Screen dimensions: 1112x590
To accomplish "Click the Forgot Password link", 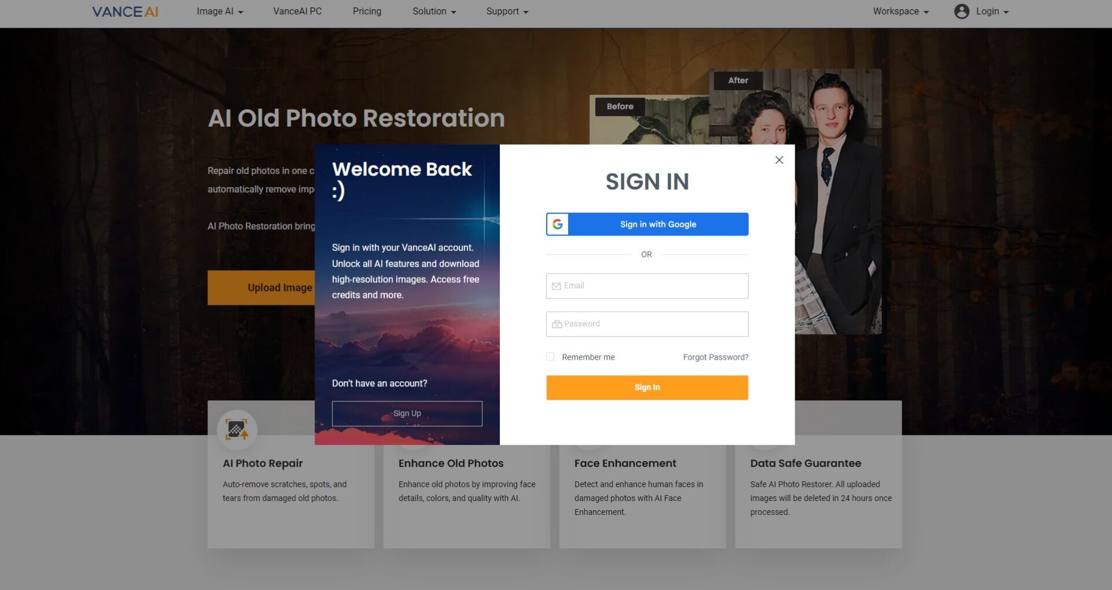I will point(715,357).
